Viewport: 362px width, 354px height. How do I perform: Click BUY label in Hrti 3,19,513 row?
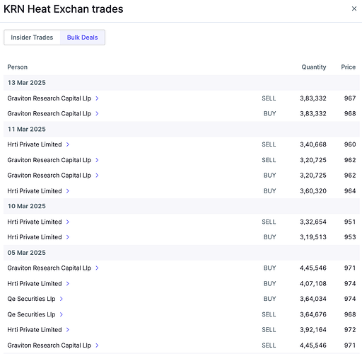click(269, 237)
